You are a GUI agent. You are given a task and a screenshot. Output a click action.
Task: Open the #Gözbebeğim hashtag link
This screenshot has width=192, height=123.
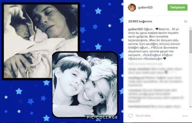pos(153,59)
